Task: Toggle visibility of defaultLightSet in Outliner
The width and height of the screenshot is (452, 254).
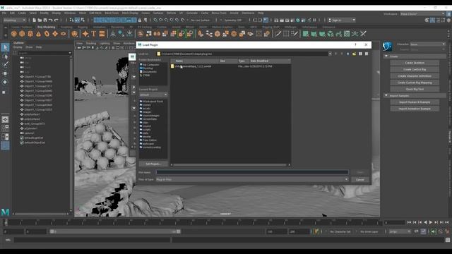Action: (22, 138)
